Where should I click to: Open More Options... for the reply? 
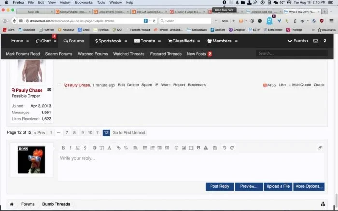click(x=309, y=186)
